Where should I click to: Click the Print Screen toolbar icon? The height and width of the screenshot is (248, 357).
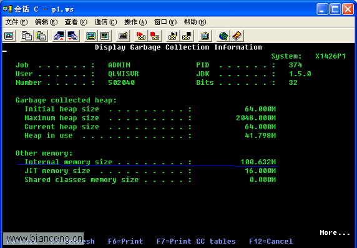pyautogui.click(x=9, y=36)
